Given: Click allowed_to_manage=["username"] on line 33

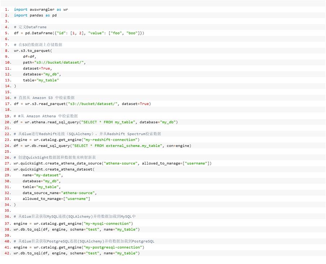Looking at the screenshot, I should 57,199.
